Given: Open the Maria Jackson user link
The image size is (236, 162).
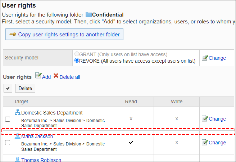Looking at the screenshot, I should pyautogui.click(x=37, y=136).
